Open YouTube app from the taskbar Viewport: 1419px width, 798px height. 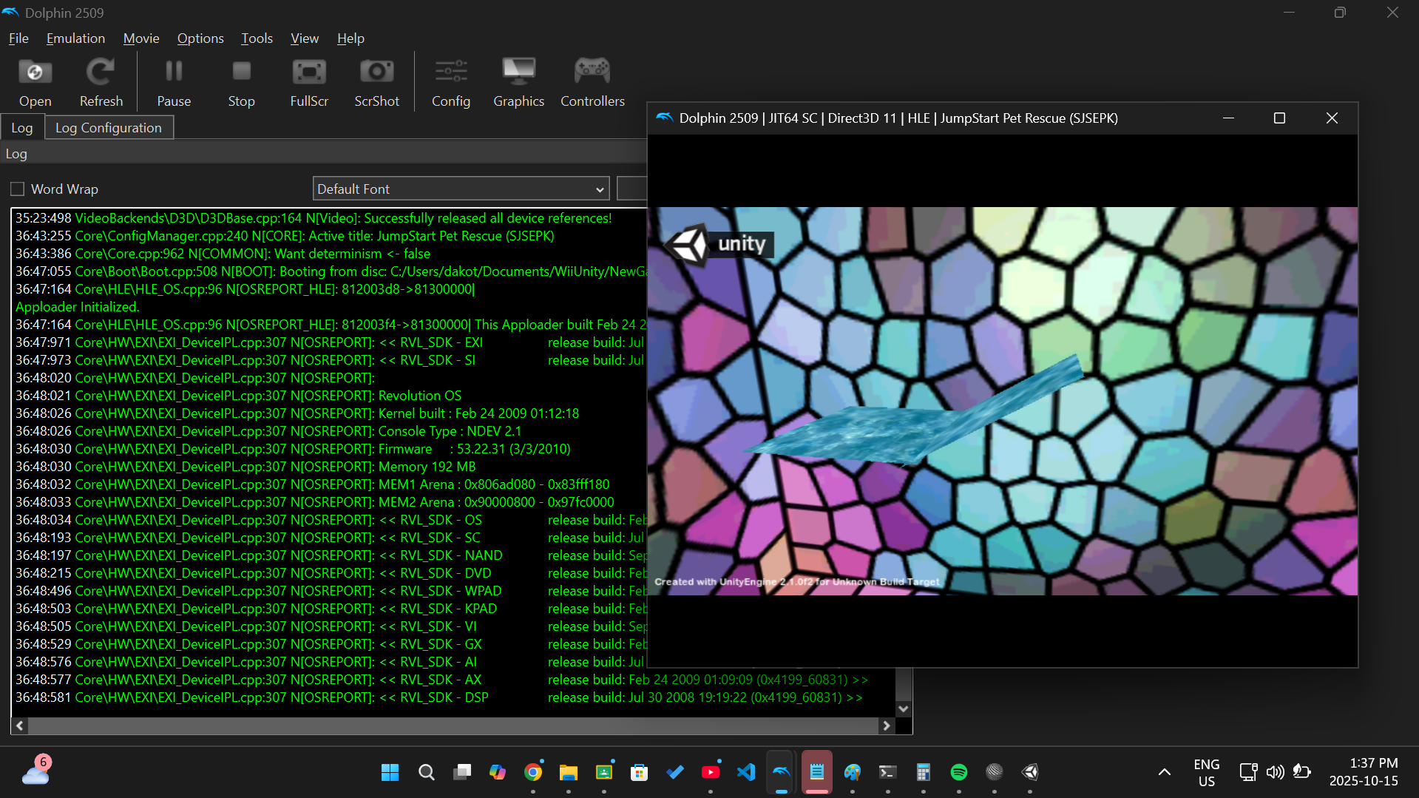[711, 772]
